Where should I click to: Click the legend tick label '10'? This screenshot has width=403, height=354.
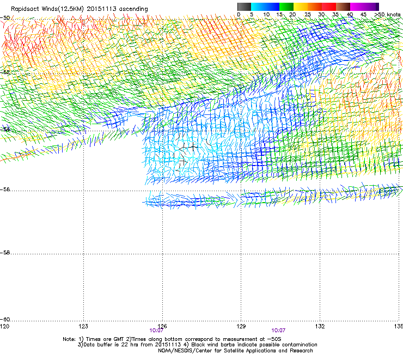pyautogui.click(x=266, y=15)
